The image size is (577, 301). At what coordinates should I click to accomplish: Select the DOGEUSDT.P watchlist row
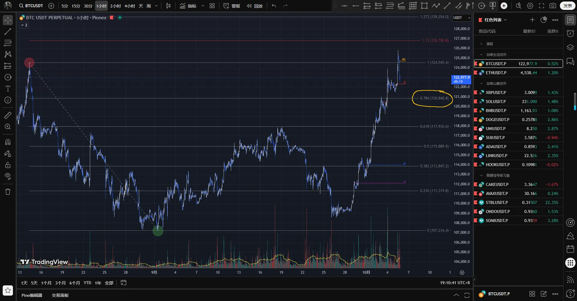(518, 120)
